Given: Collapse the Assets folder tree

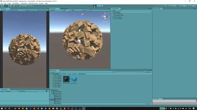Looking at the screenshot, I should point(50,90).
